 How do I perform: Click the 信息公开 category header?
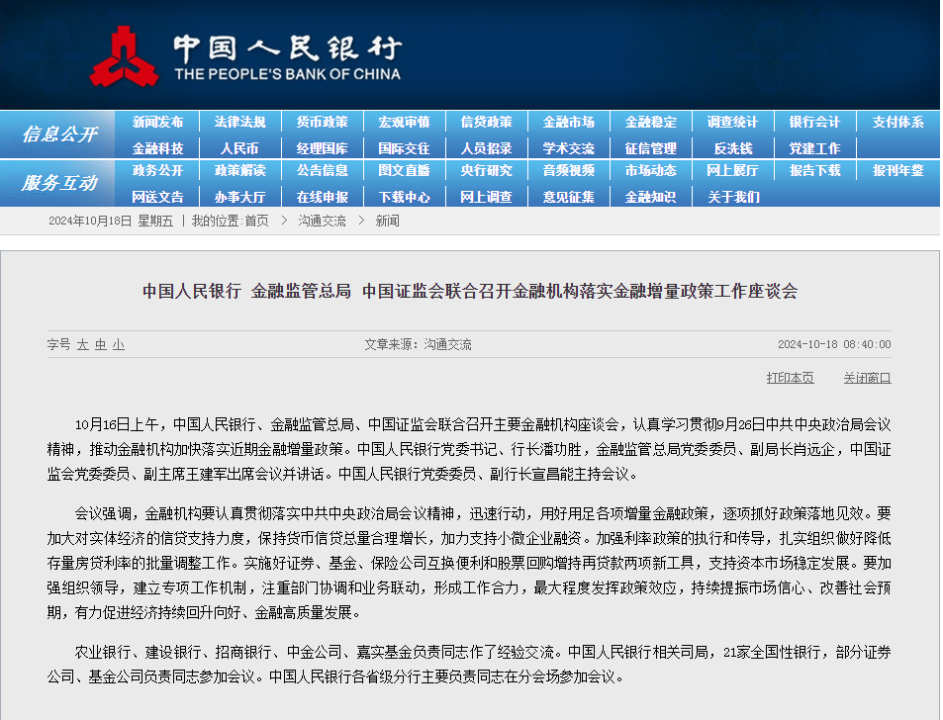59,135
